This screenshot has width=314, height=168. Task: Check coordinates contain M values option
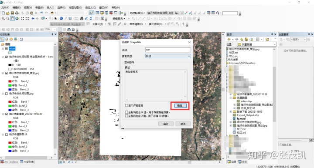[126, 112]
